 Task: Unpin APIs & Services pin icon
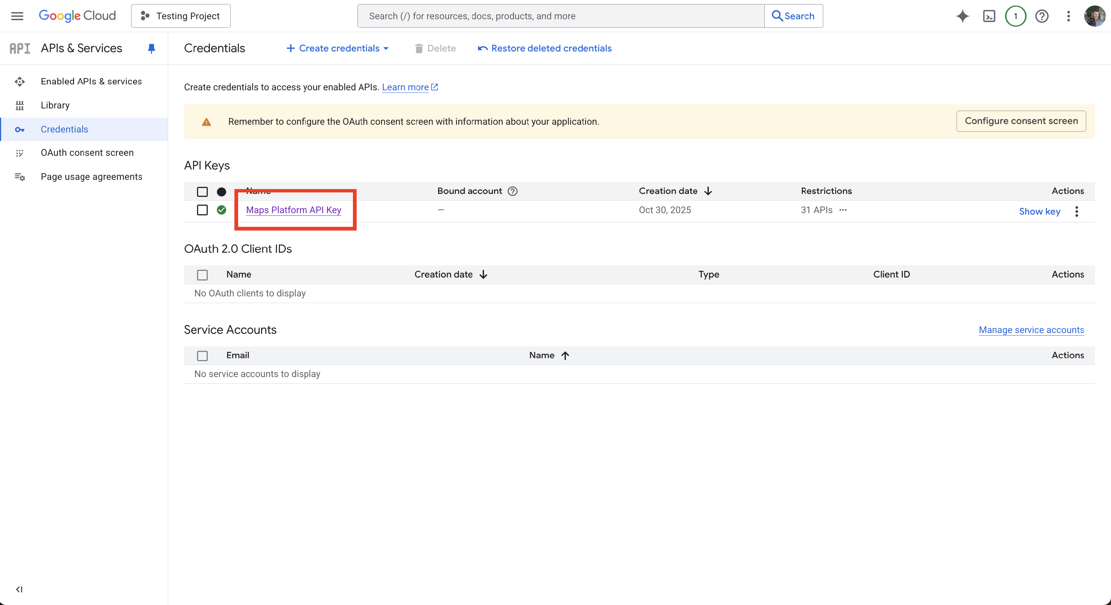[x=151, y=48]
